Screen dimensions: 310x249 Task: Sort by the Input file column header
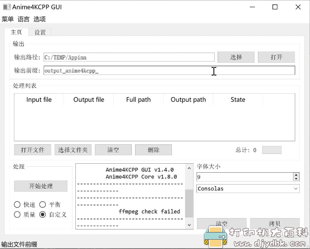click(39, 100)
